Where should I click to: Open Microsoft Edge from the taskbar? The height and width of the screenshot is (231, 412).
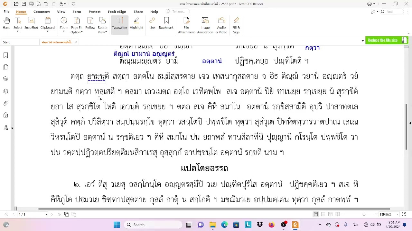coord(224,225)
